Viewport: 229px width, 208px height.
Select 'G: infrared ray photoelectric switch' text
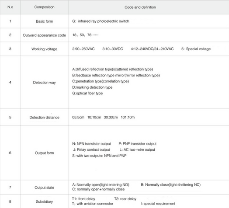101,21
